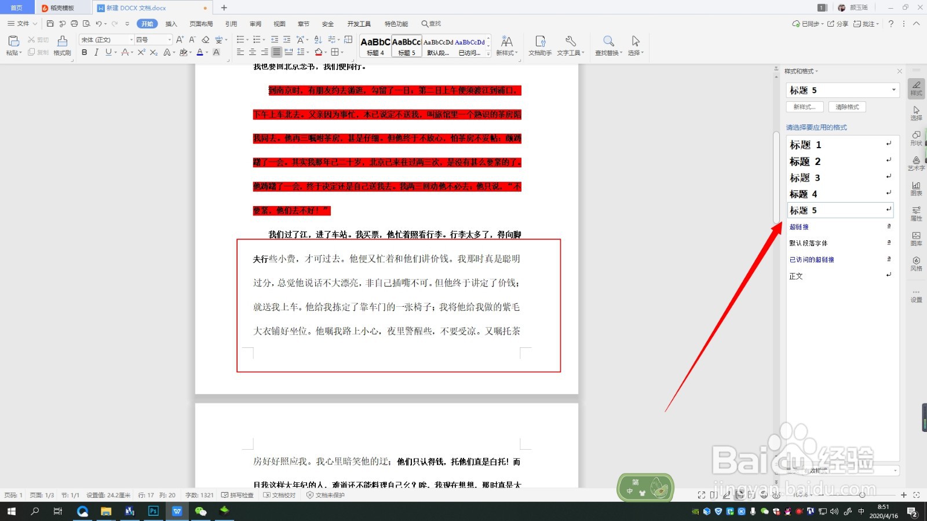The width and height of the screenshot is (927, 521).
Task: Click the Print icon in quick toolbar
Action: click(x=74, y=24)
